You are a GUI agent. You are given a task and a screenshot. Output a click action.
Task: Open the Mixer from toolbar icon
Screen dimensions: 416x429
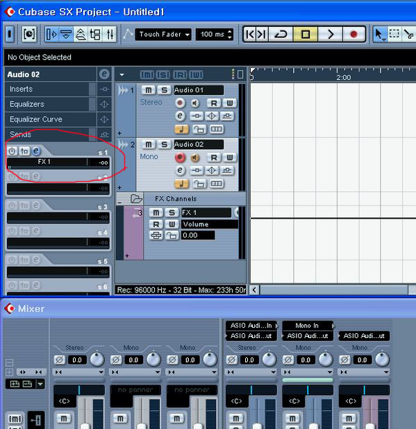click(110, 35)
